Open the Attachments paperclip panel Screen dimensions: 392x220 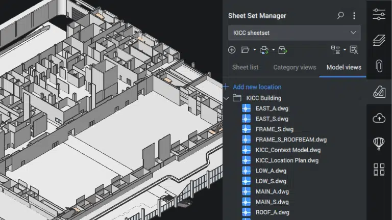point(379,66)
